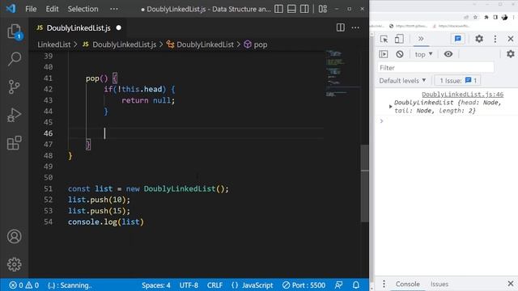Image resolution: width=518 pixels, height=291 pixels.
Task: Select the DoublyLinkedList.js editor tab
Action: 79,28
